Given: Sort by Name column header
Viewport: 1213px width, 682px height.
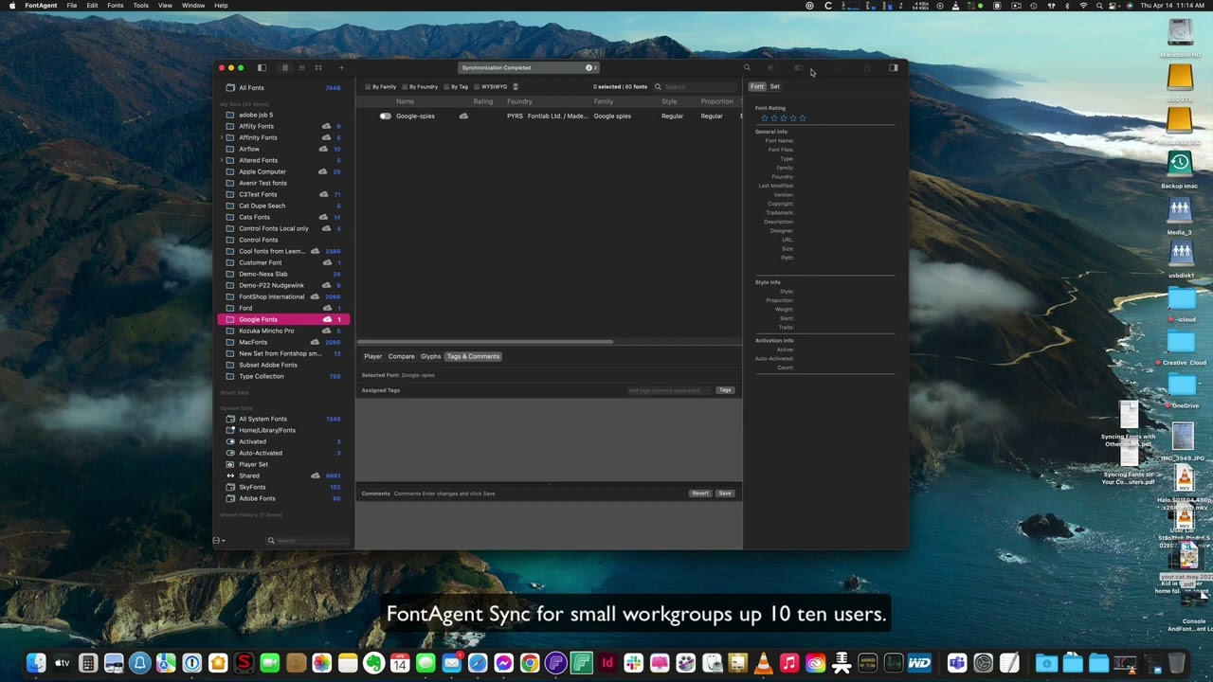Looking at the screenshot, I should click(405, 101).
